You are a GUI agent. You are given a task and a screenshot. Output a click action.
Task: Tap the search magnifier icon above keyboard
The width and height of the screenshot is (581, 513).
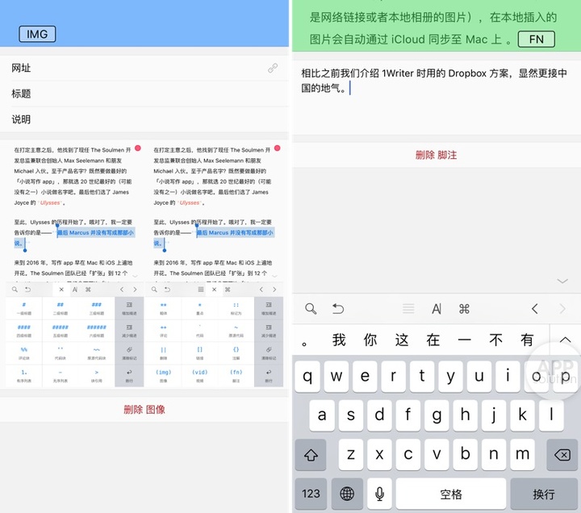pos(311,309)
